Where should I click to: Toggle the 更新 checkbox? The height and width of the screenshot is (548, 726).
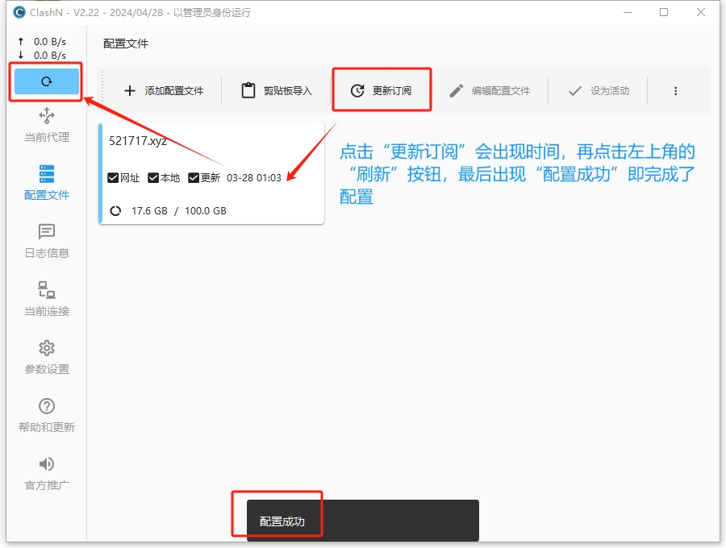coord(192,179)
